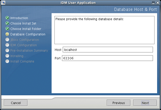The image size is (161, 110).
Task: Click the Database Host & Port heading
Action: [x=135, y=10]
